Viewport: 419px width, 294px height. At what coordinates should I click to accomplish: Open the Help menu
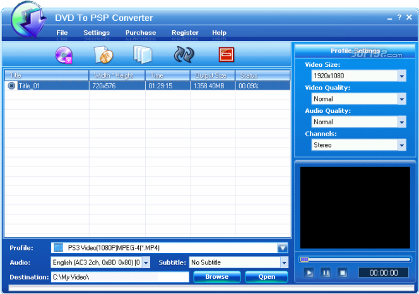219,33
